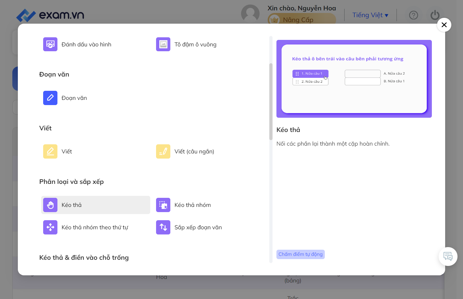Viewport: 463px width, 299px height.
Task: Open the chat support bubble icon
Action: pos(448,257)
